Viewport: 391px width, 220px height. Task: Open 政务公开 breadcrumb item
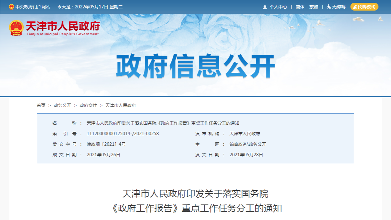pyautogui.click(x=62, y=105)
